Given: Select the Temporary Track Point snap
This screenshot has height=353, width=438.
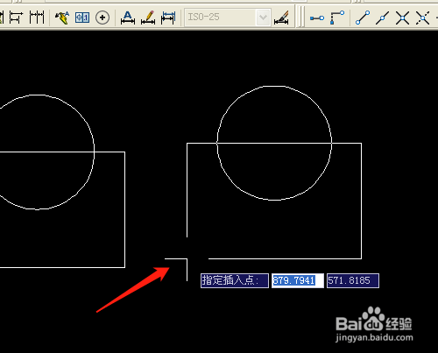Looking at the screenshot, I should [x=317, y=18].
